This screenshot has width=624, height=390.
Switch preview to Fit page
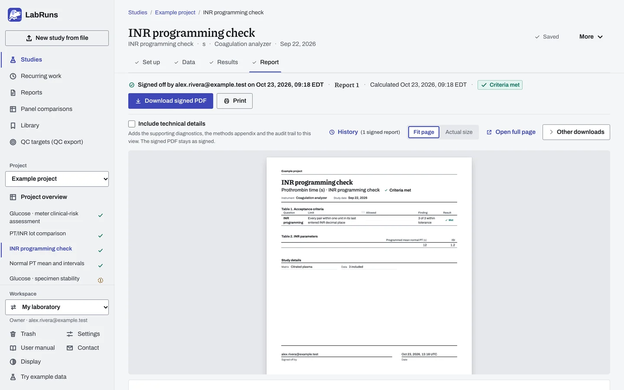(424, 132)
